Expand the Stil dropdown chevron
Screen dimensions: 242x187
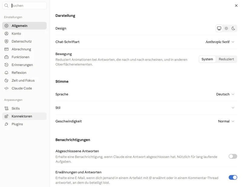click(x=233, y=108)
